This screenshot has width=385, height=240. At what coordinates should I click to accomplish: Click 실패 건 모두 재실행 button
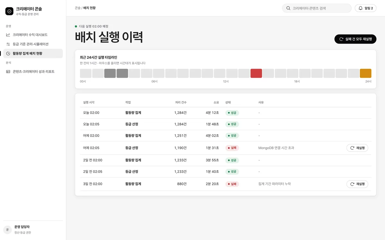point(355,39)
